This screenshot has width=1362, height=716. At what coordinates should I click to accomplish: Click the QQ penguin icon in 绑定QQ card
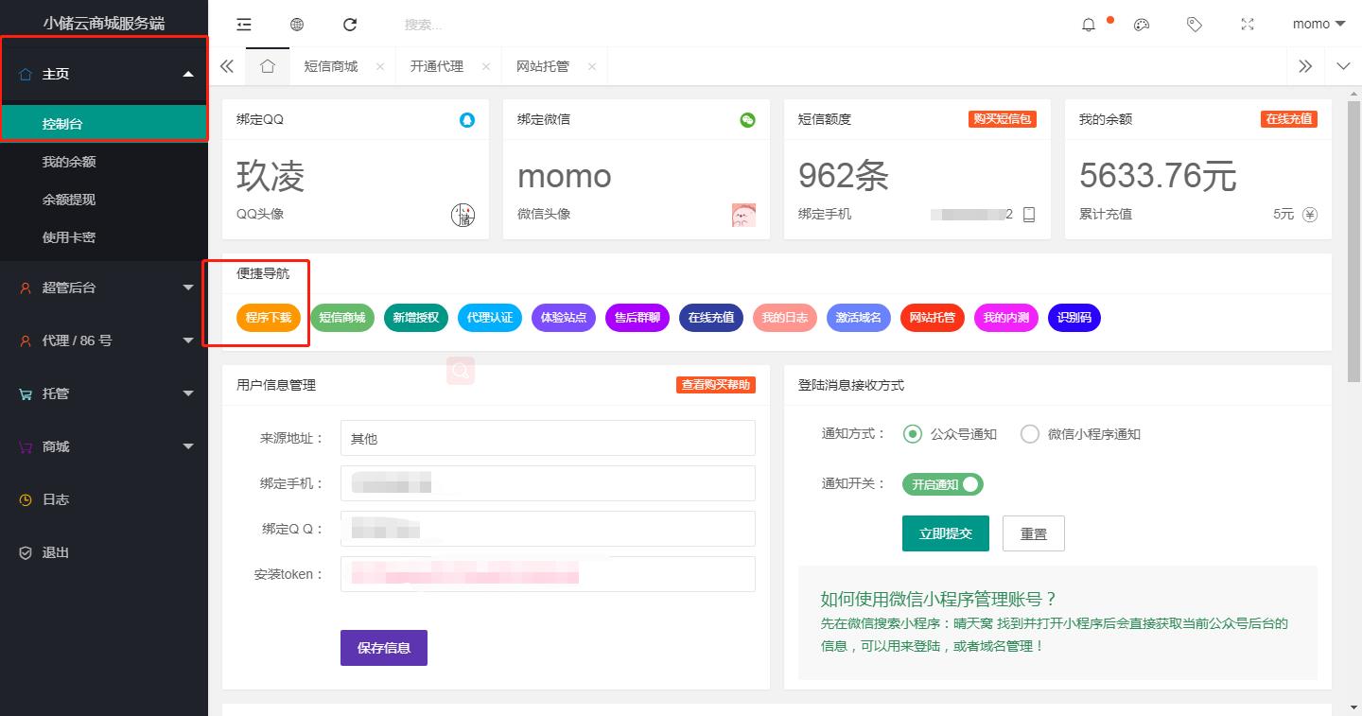click(467, 120)
